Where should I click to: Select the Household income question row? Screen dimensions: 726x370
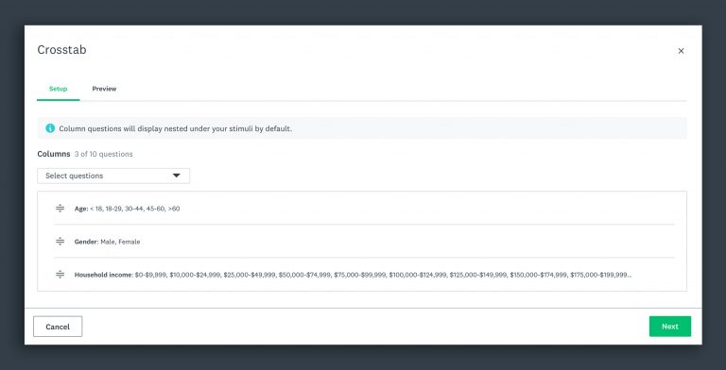[x=364, y=275]
